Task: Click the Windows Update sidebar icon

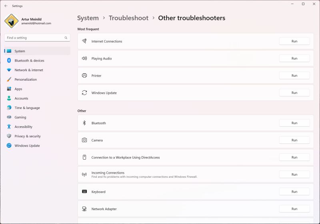Action: 9,145
